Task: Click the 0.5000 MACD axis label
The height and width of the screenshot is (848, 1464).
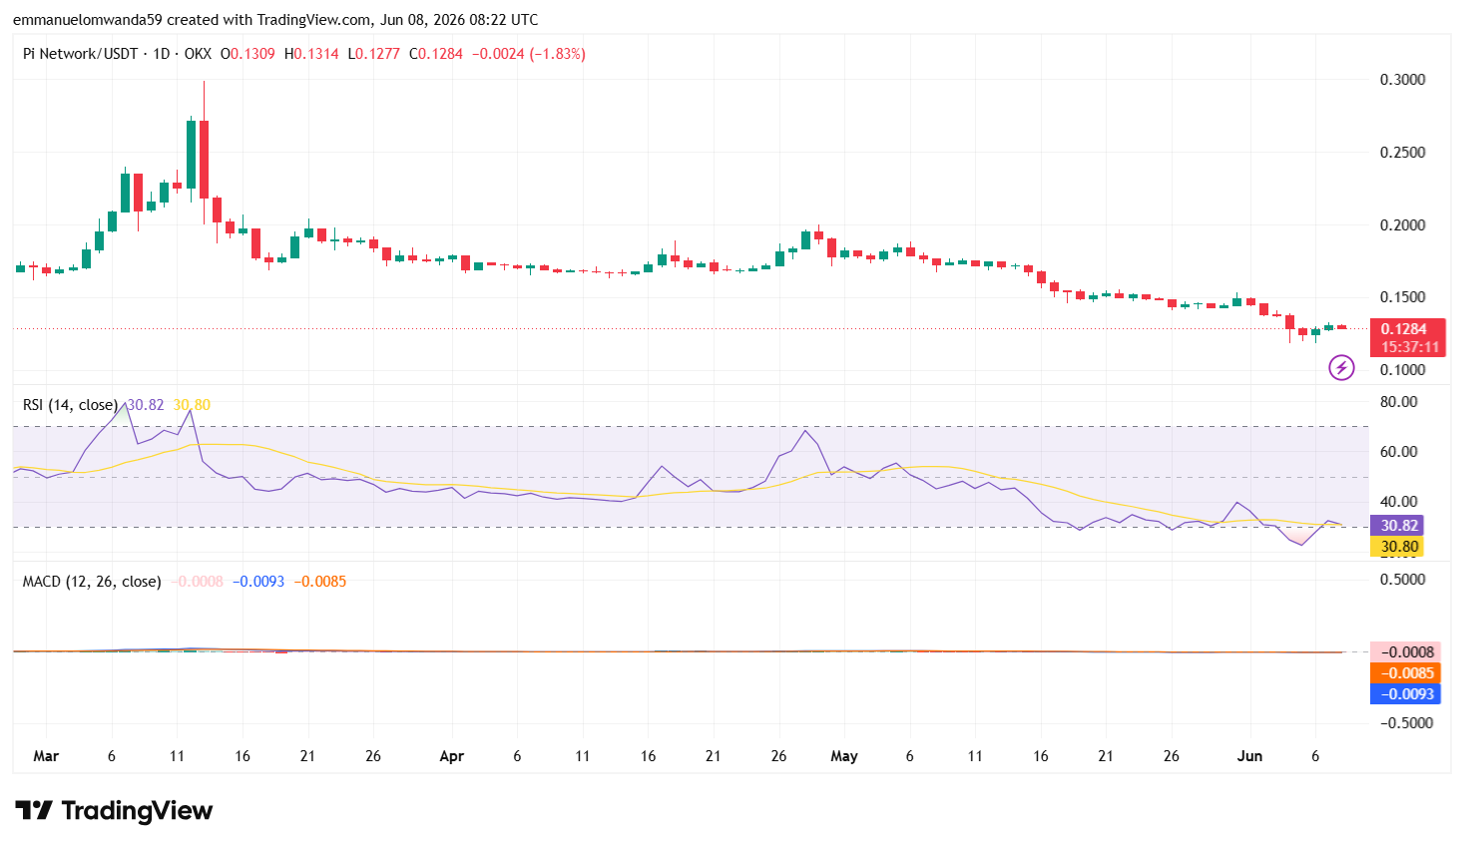Action: tap(1402, 580)
